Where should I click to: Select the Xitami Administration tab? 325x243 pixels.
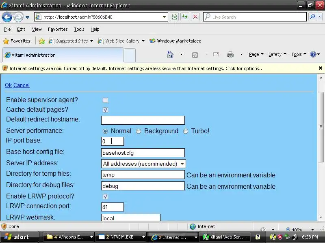click(x=63, y=55)
